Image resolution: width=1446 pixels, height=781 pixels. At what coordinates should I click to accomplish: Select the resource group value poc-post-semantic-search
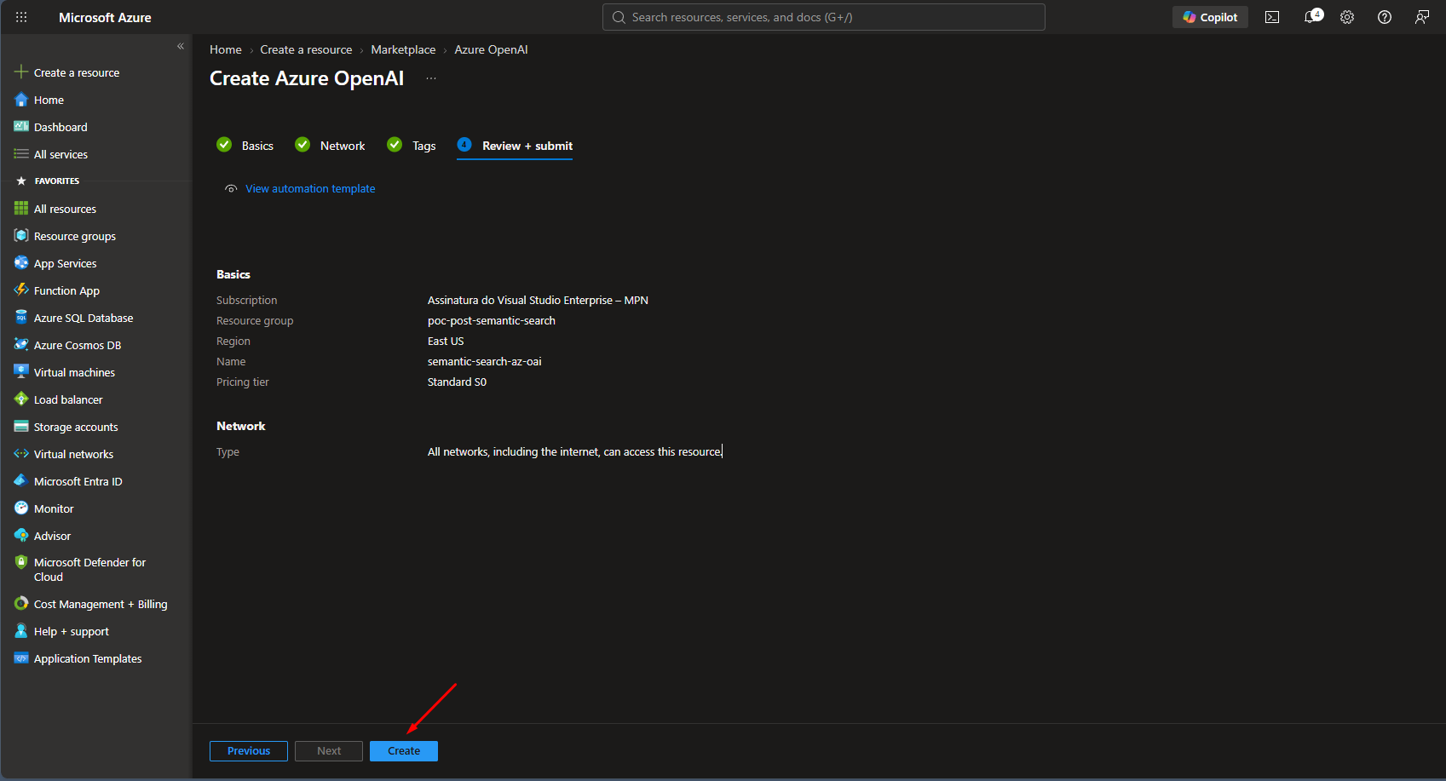492,320
